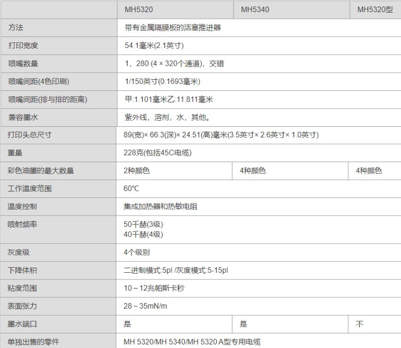The height and width of the screenshot is (348, 401).
Task: Select the 40千赫(4级) line
Action: [x=143, y=234]
